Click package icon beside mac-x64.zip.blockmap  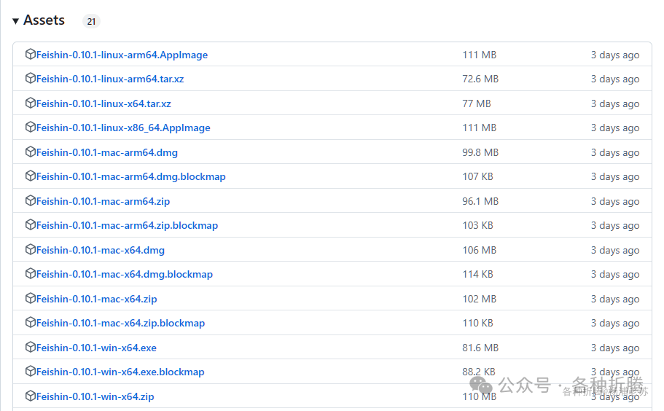pos(31,322)
